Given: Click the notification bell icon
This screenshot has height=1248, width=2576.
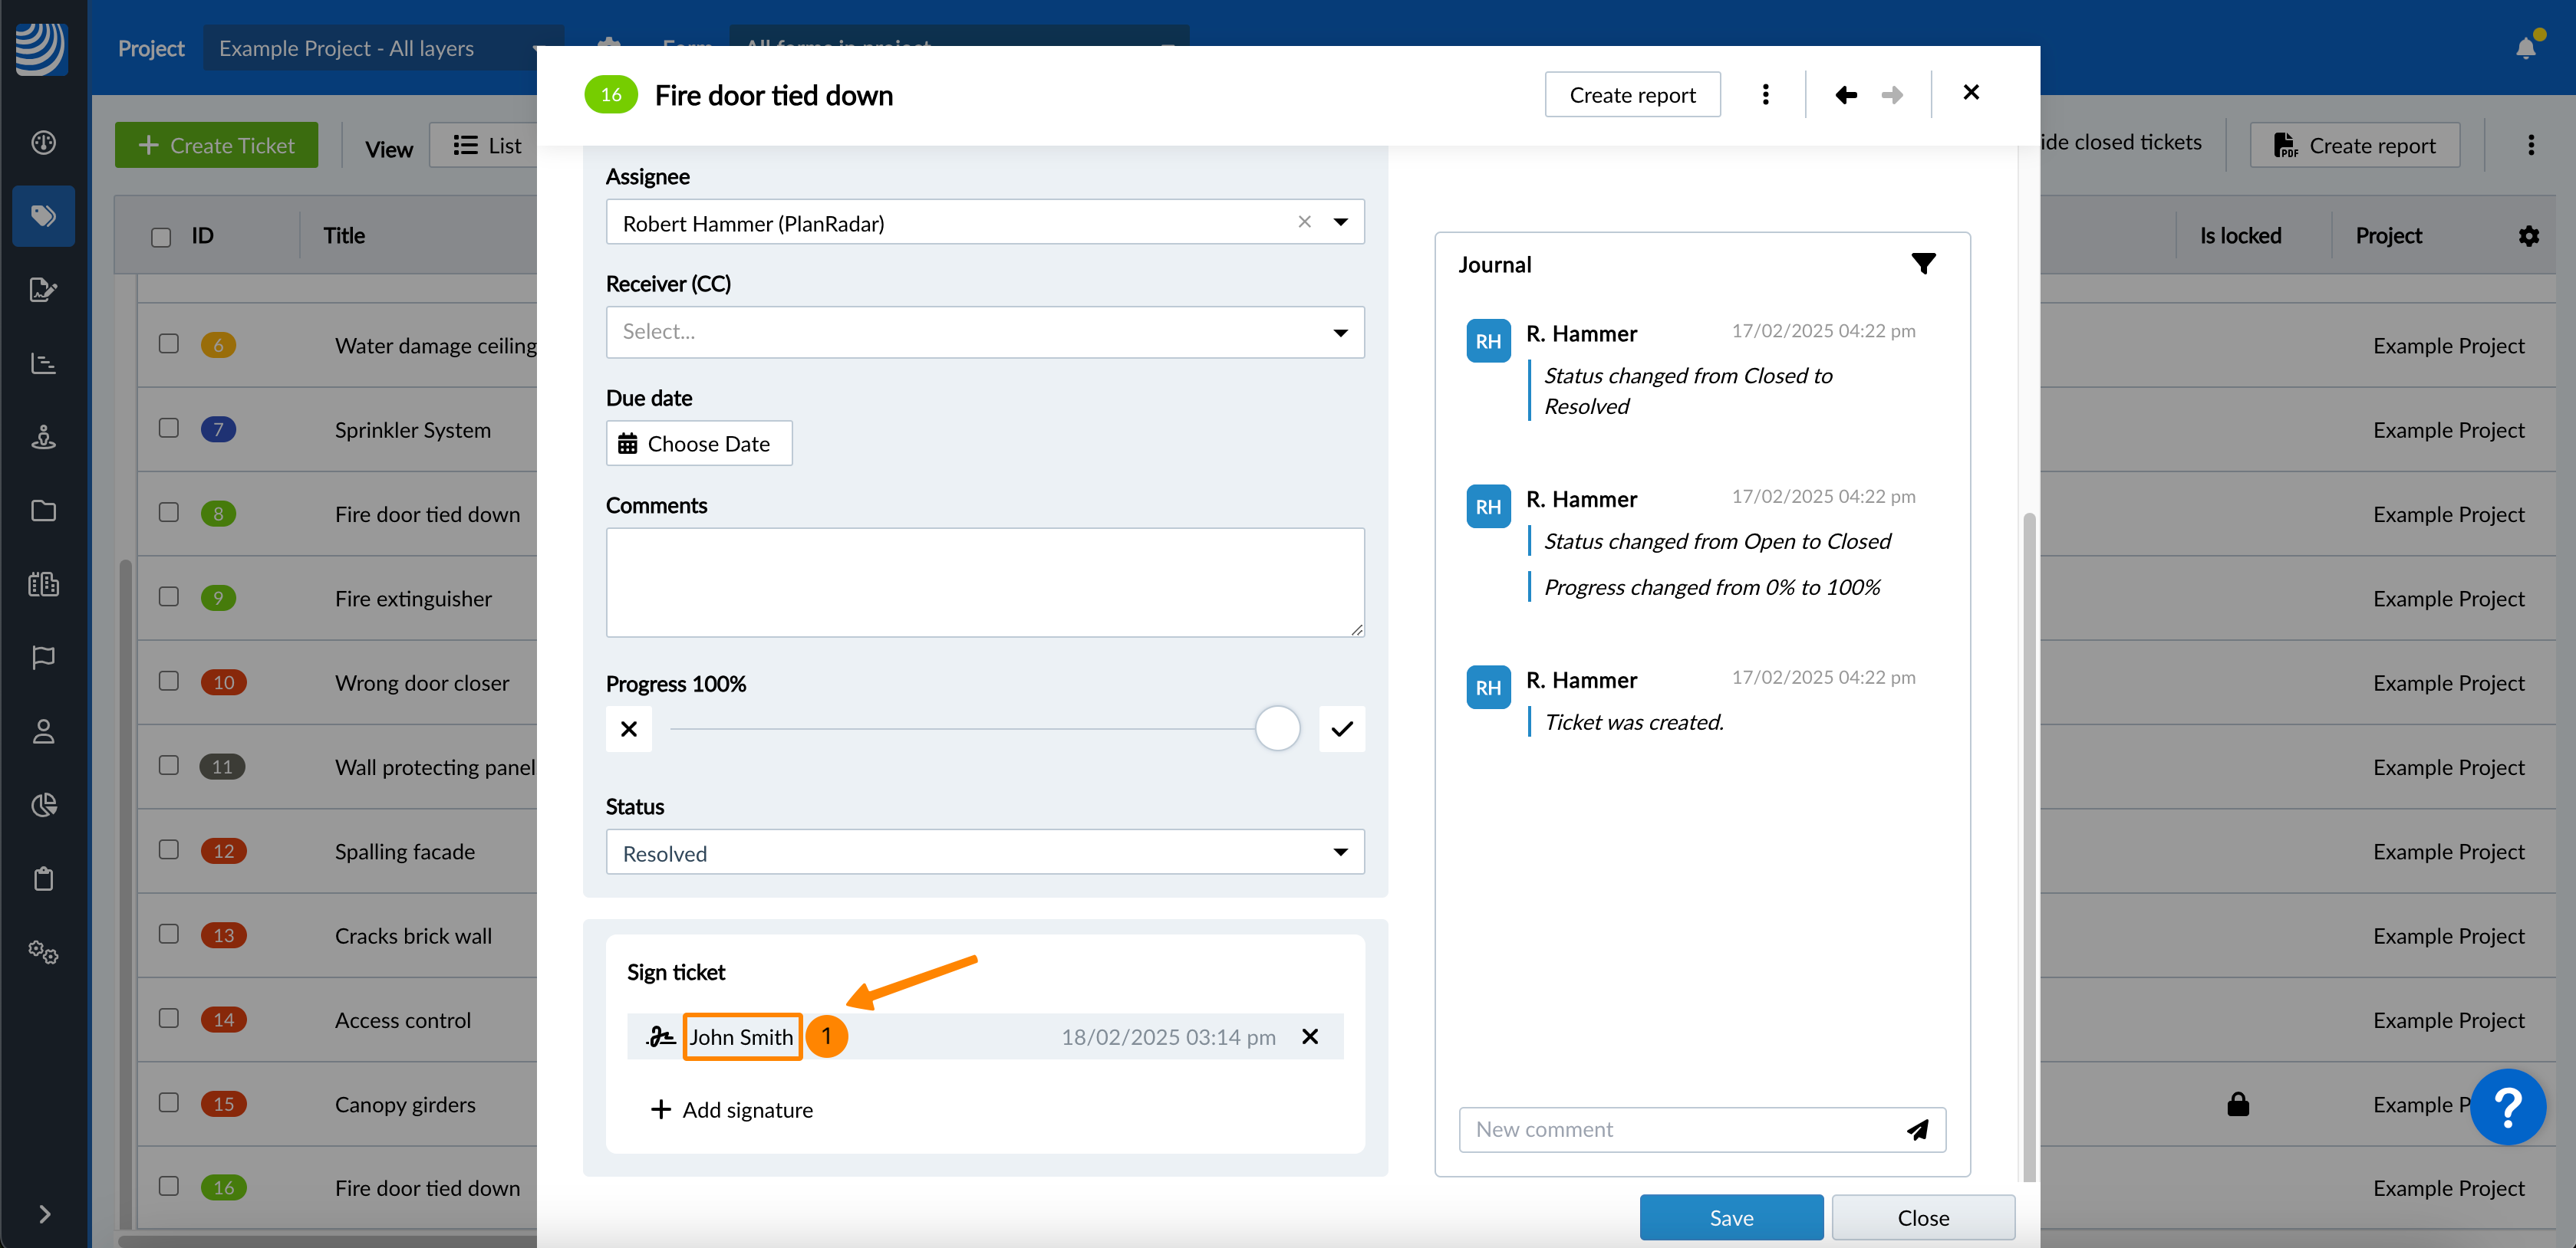Looking at the screenshot, I should coord(2525,47).
